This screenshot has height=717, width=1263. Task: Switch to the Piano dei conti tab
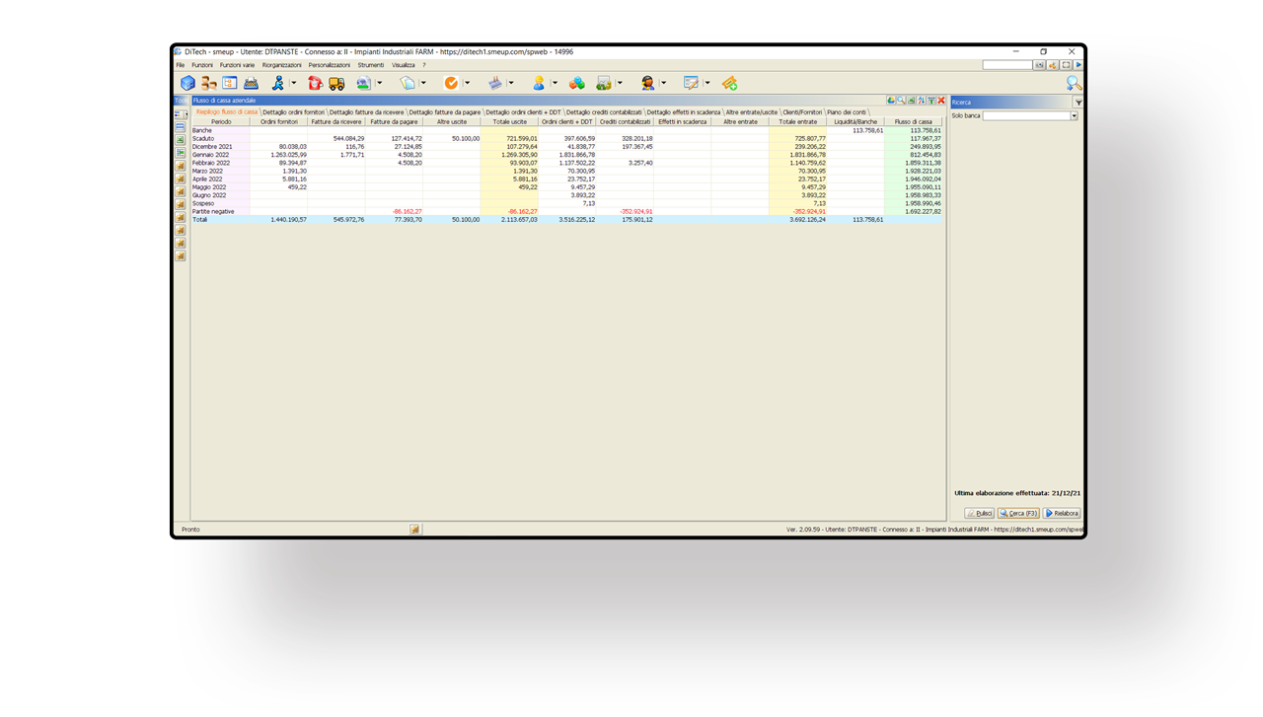click(x=847, y=112)
